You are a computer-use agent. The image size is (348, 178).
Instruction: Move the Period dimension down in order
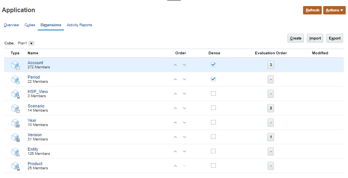coord(184,79)
